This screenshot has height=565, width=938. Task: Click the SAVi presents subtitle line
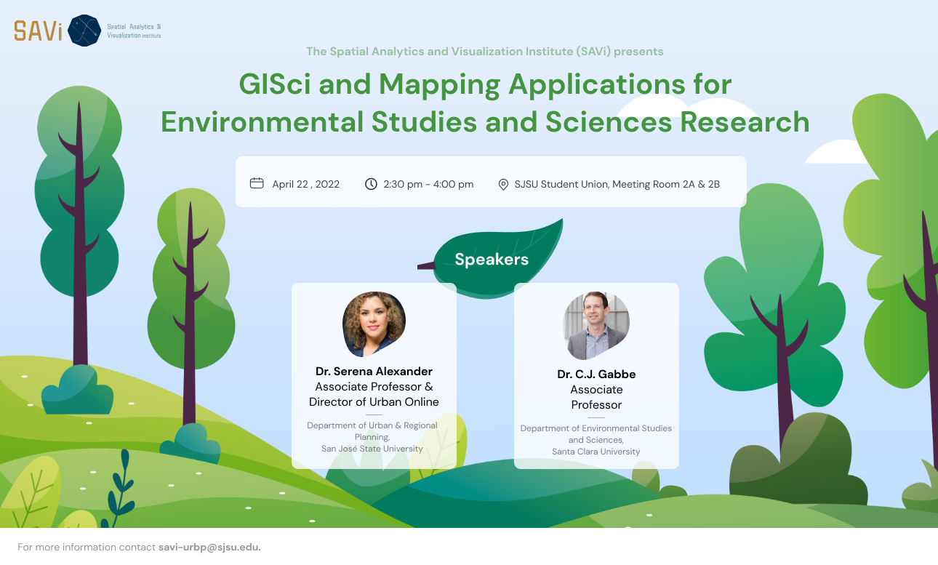(484, 52)
